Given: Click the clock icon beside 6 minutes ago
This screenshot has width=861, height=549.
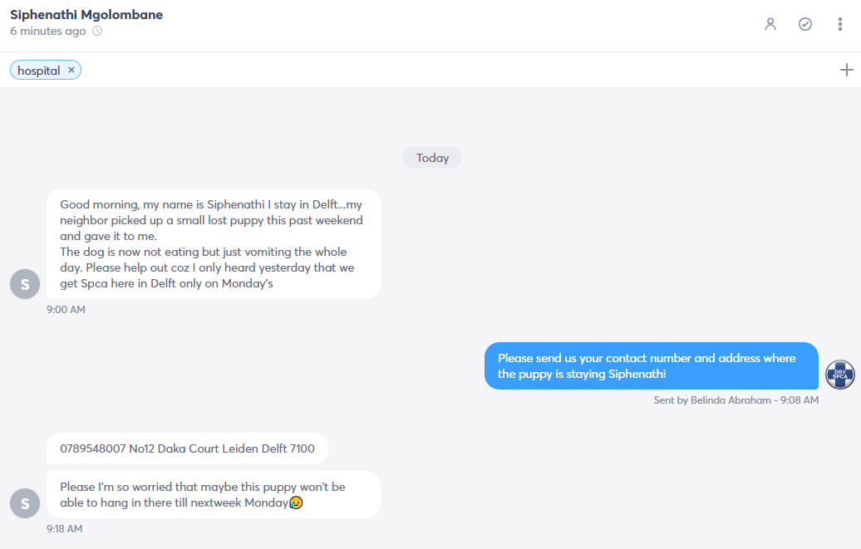Looking at the screenshot, I should 97,31.
